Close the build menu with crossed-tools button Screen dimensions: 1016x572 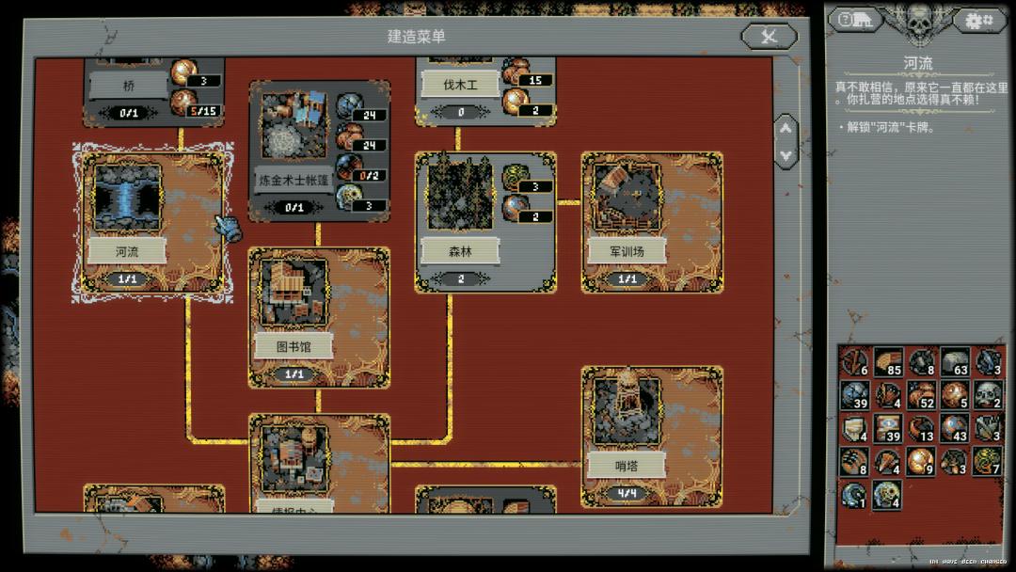pyautogui.click(x=770, y=36)
